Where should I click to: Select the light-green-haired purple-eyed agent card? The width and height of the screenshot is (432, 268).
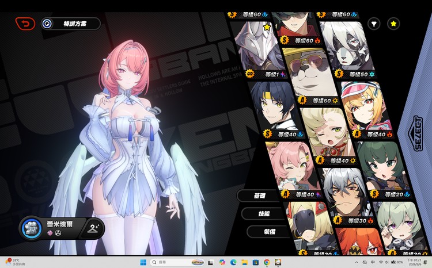coord(401,227)
